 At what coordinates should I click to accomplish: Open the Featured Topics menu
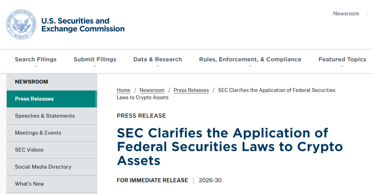pyautogui.click(x=342, y=59)
